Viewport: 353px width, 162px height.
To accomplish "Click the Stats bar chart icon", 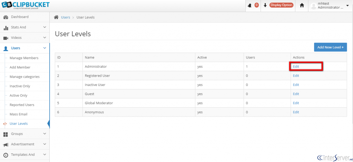I will (6, 28).
